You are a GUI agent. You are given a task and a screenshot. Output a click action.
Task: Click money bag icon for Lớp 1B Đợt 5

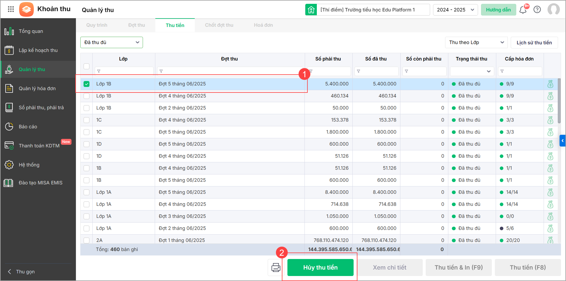(550, 84)
